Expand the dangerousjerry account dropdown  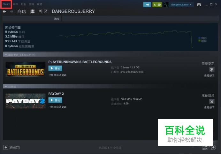(x=181, y=5)
